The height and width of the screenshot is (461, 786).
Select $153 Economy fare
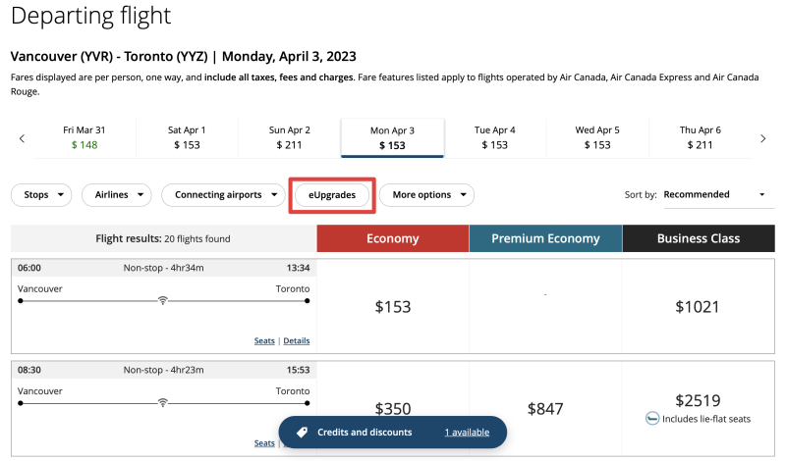pos(393,307)
